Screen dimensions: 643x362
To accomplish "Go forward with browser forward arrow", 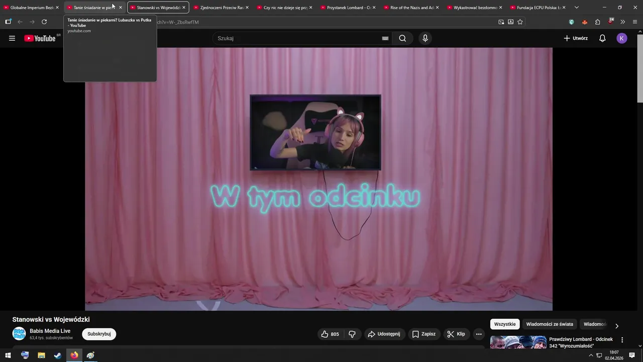I will (x=32, y=22).
